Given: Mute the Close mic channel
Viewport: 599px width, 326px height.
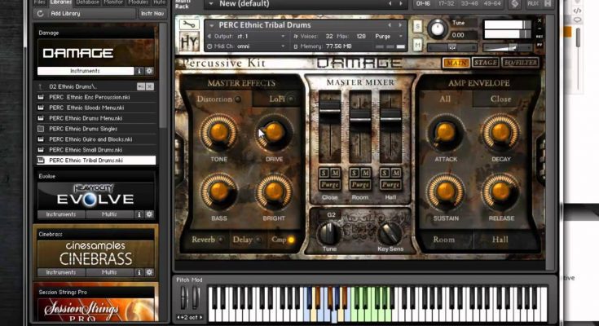Looking at the screenshot, I should click(335, 174).
